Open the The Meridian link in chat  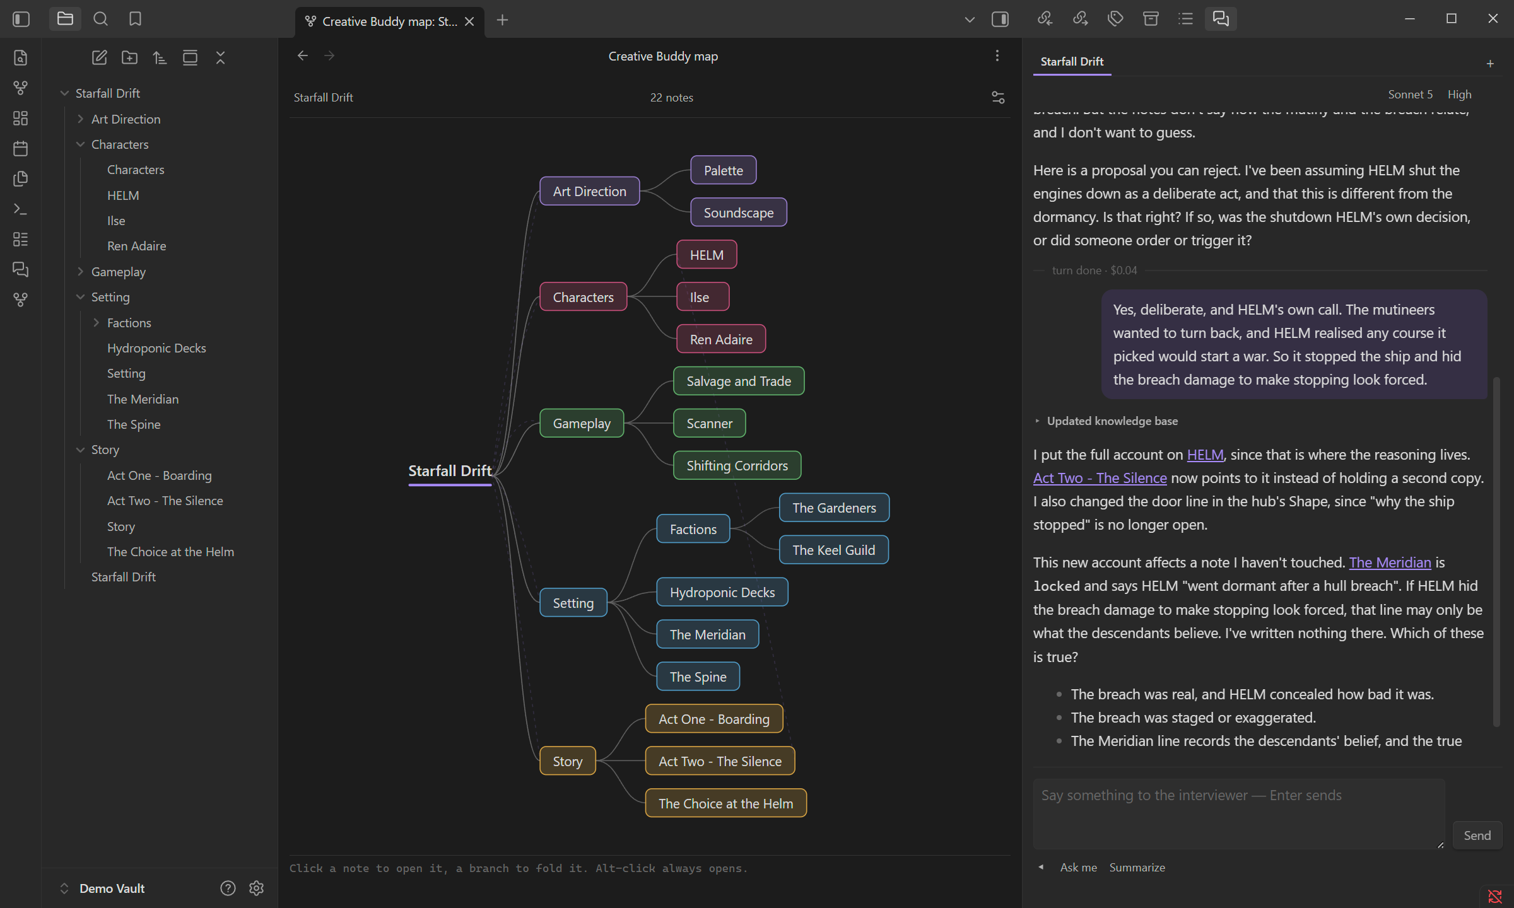click(x=1390, y=562)
